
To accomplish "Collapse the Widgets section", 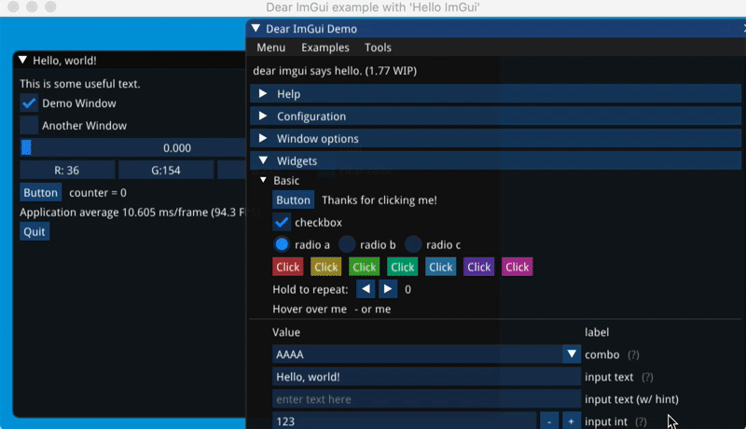I will [496, 160].
